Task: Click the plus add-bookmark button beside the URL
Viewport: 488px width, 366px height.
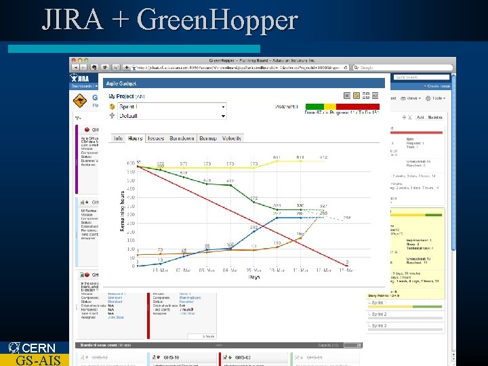Action: tap(127, 67)
